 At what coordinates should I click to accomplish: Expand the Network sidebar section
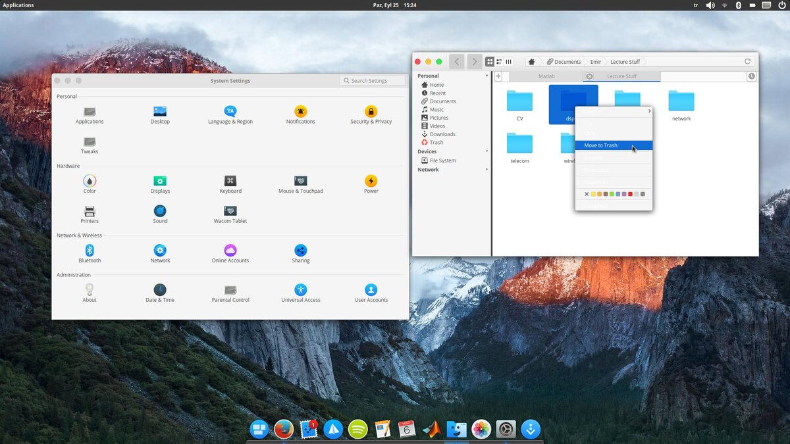point(487,170)
